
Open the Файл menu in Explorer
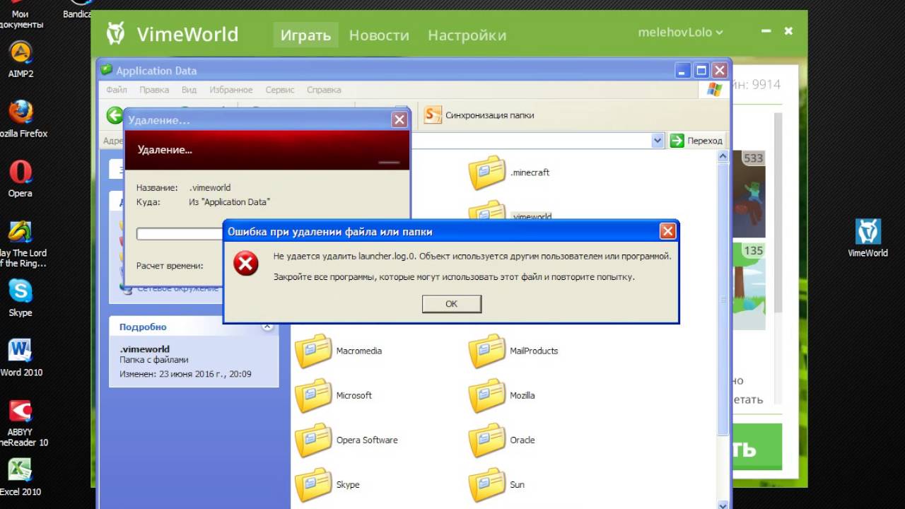(x=117, y=90)
